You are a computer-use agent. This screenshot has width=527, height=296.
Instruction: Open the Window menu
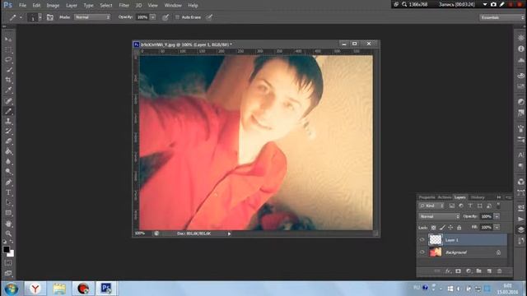click(x=173, y=6)
